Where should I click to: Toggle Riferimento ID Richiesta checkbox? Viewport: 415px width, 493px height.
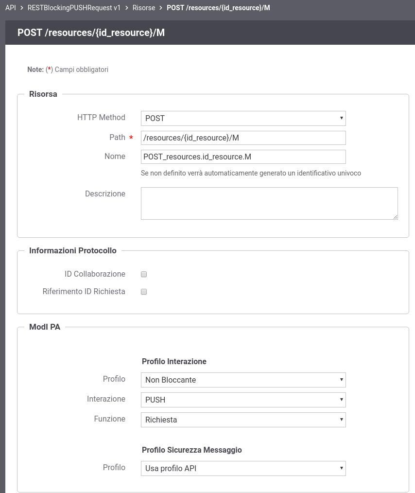click(144, 292)
